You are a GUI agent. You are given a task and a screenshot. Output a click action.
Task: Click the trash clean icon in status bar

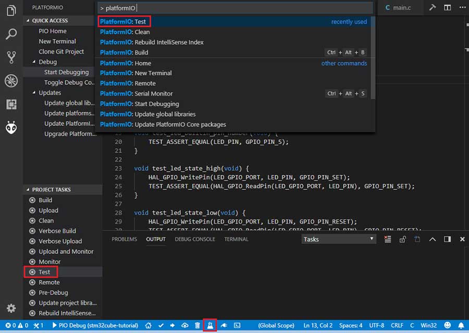(x=198, y=325)
